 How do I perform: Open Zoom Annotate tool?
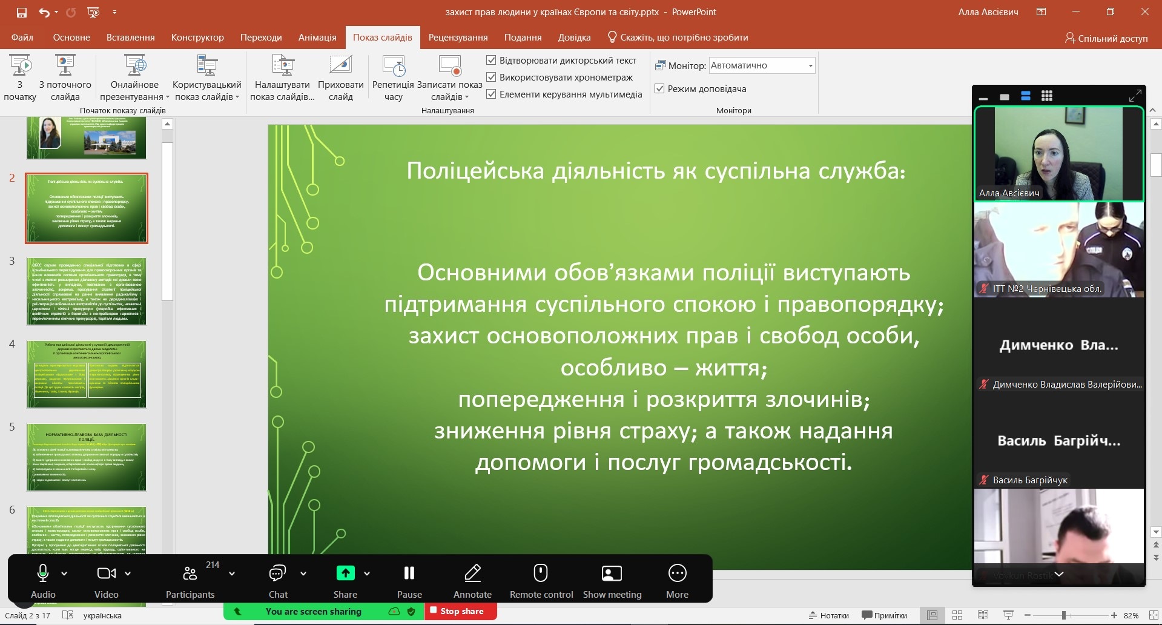pos(472,580)
